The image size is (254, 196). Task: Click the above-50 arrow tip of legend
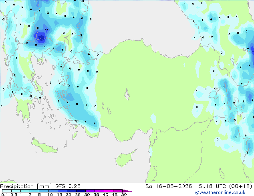click(127, 191)
